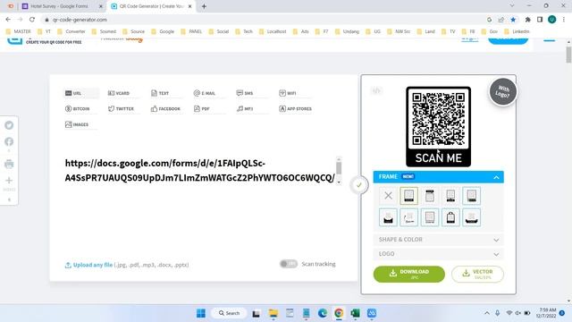
Task: Click the bookmark star icon
Action: (x=513, y=20)
